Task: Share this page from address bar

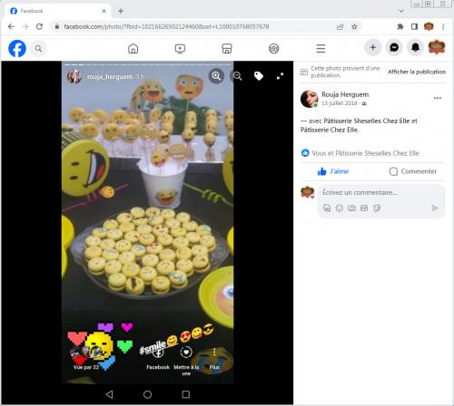Action: (x=340, y=26)
